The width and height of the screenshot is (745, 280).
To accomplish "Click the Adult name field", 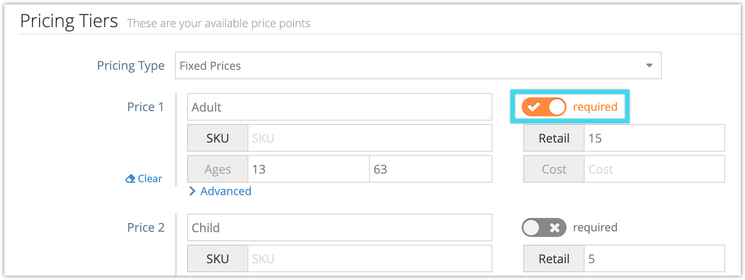I will tap(340, 107).
